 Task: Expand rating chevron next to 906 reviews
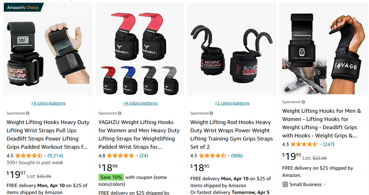coord(229,156)
